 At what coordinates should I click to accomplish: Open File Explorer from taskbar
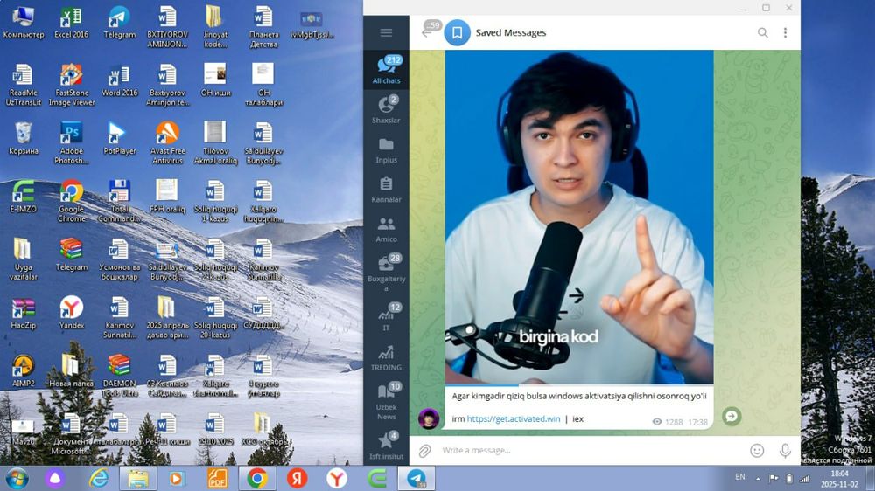click(138, 478)
